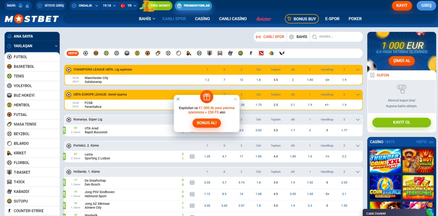Select water polo icon in filter row
The image size is (438, 216).
(x=241, y=53)
